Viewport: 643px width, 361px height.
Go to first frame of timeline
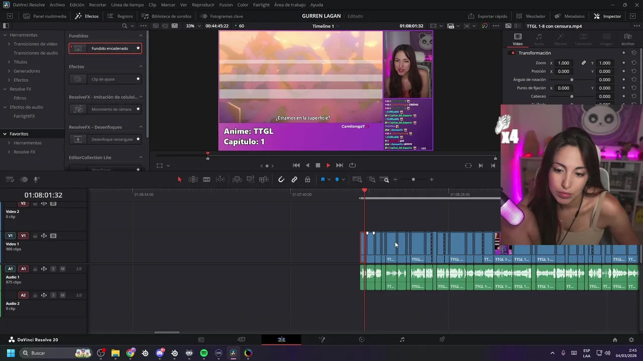pos(296,165)
